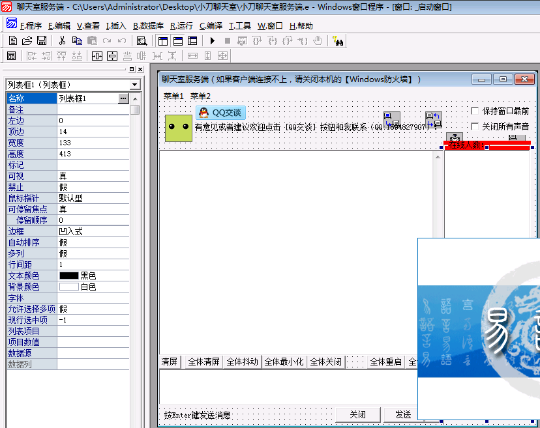
Task: Select the 禁止 property value 假
Action: coord(93,187)
